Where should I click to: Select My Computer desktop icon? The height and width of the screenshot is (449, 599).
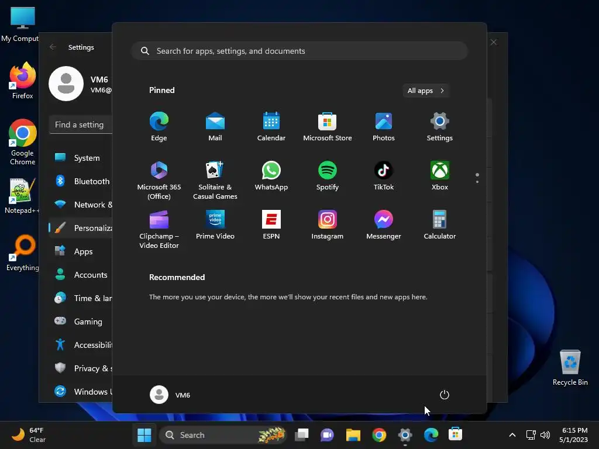click(x=21, y=23)
